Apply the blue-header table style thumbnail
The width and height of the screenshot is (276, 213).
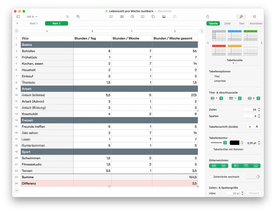point(235,35)
